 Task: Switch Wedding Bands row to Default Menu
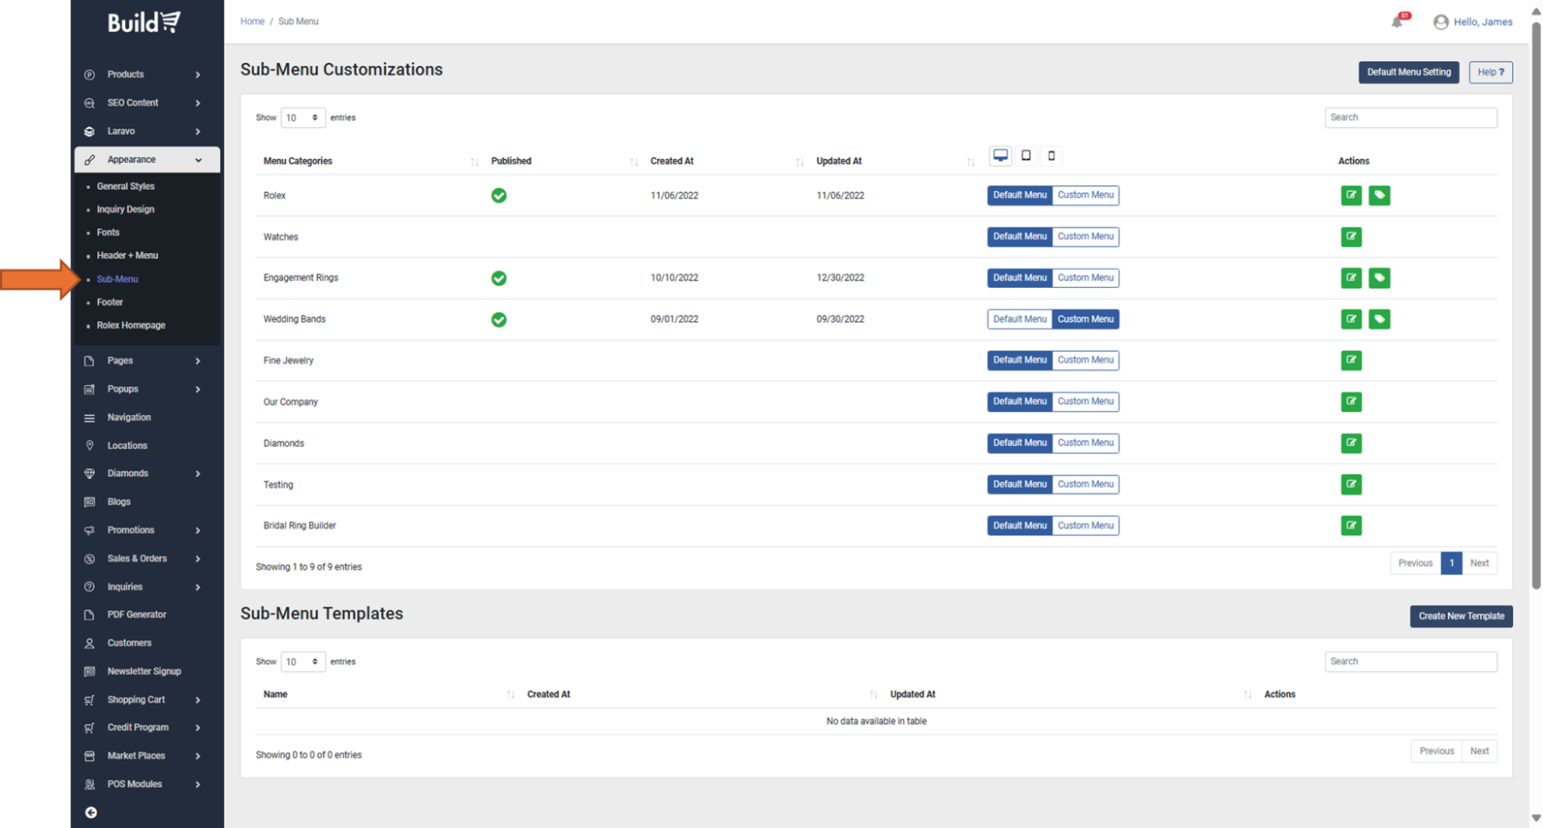1019,319
